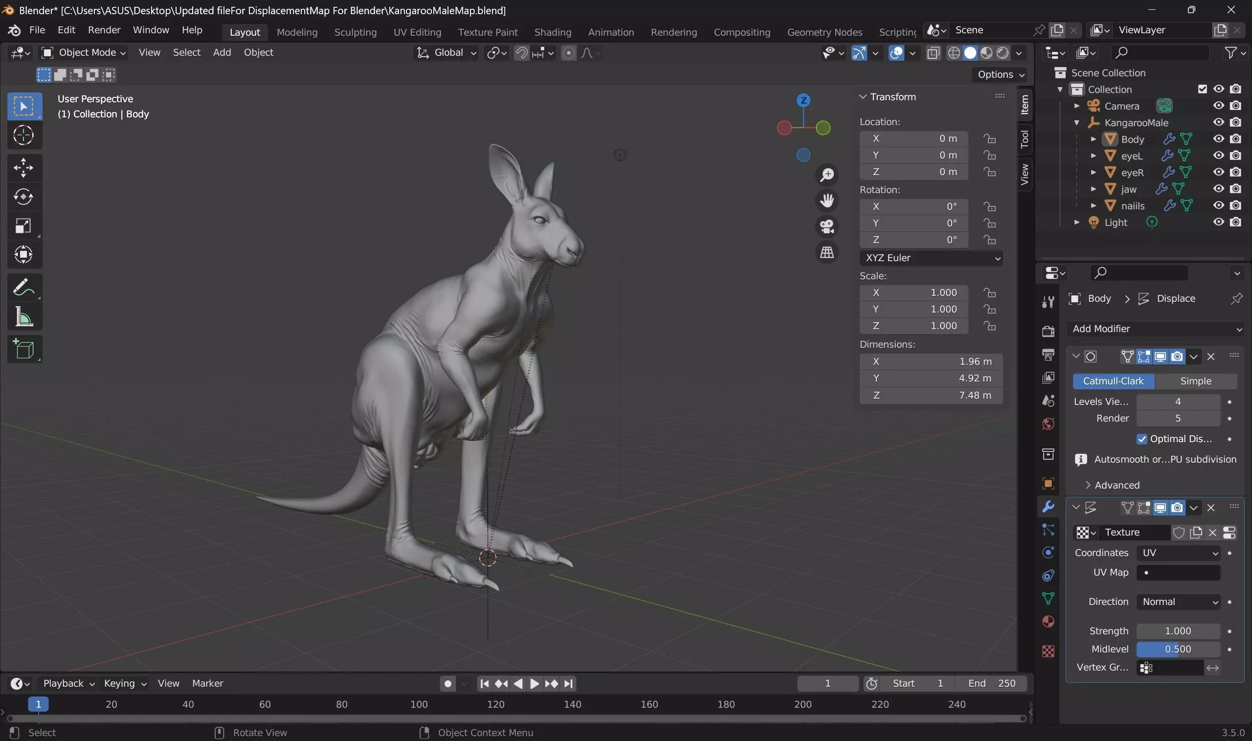1252x741 pixels.
Task: Click the pan view hand icon
Action: 827,201
